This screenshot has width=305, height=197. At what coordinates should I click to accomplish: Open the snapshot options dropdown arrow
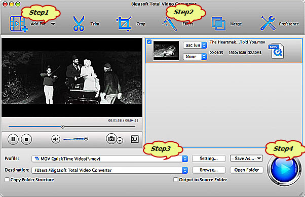pyautogui.click(x=120, y=140)
